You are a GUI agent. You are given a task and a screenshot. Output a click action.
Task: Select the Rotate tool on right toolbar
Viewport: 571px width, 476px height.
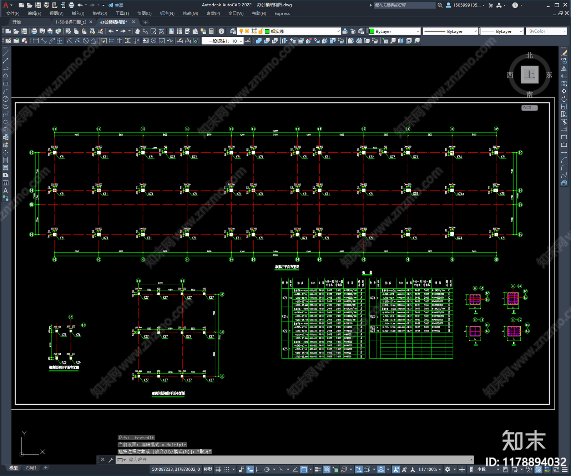tap(564, 99)
